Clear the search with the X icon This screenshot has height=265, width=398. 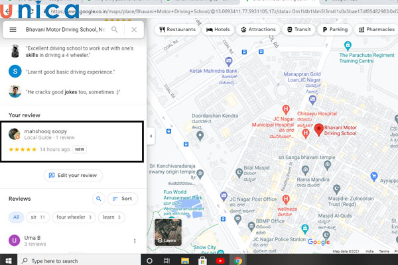[134, 30]
